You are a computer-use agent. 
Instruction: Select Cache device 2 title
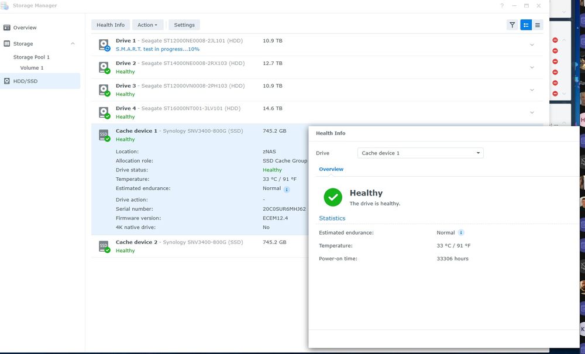tap(136, 242)
